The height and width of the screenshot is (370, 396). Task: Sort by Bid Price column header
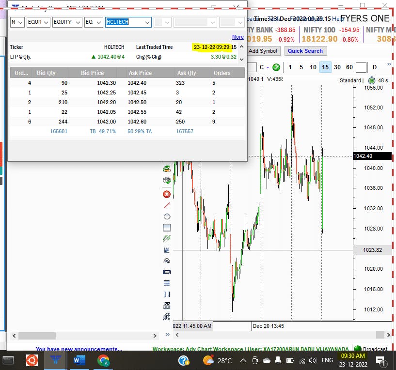point(92,73)
